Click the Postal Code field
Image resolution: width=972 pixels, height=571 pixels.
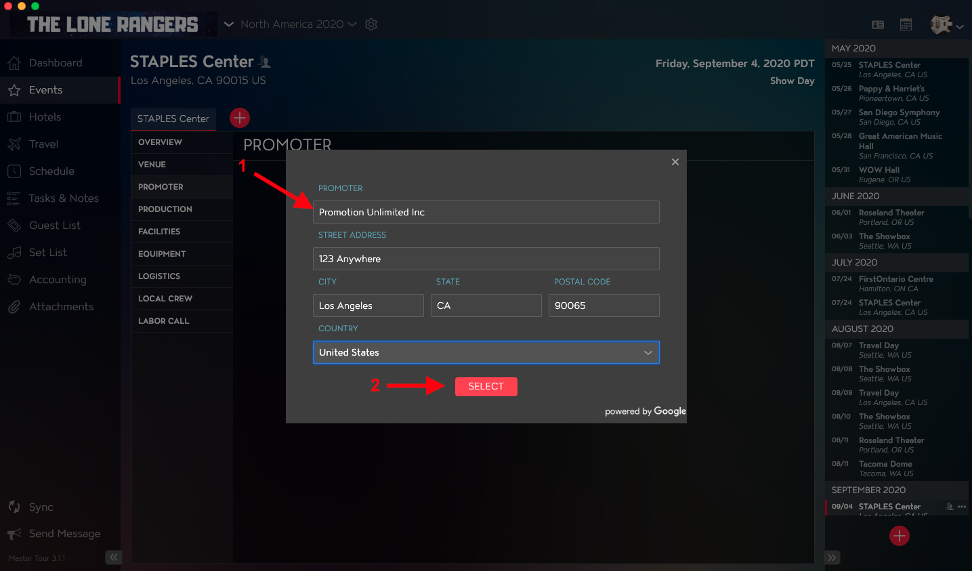(604, 305)
